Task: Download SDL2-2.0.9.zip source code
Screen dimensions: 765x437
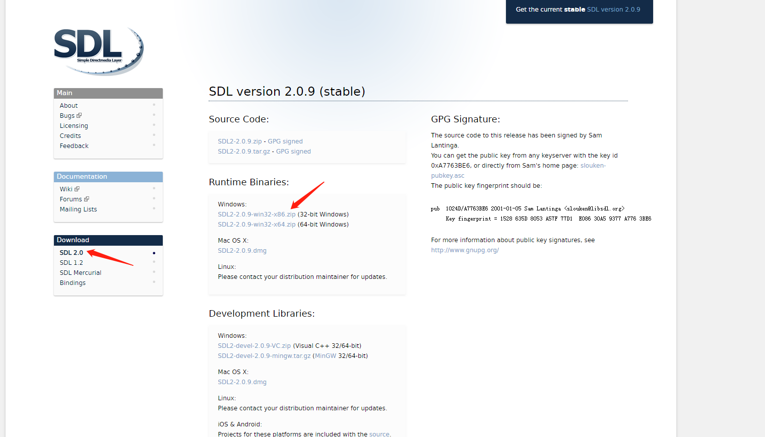Action: (x=240, y=141)
